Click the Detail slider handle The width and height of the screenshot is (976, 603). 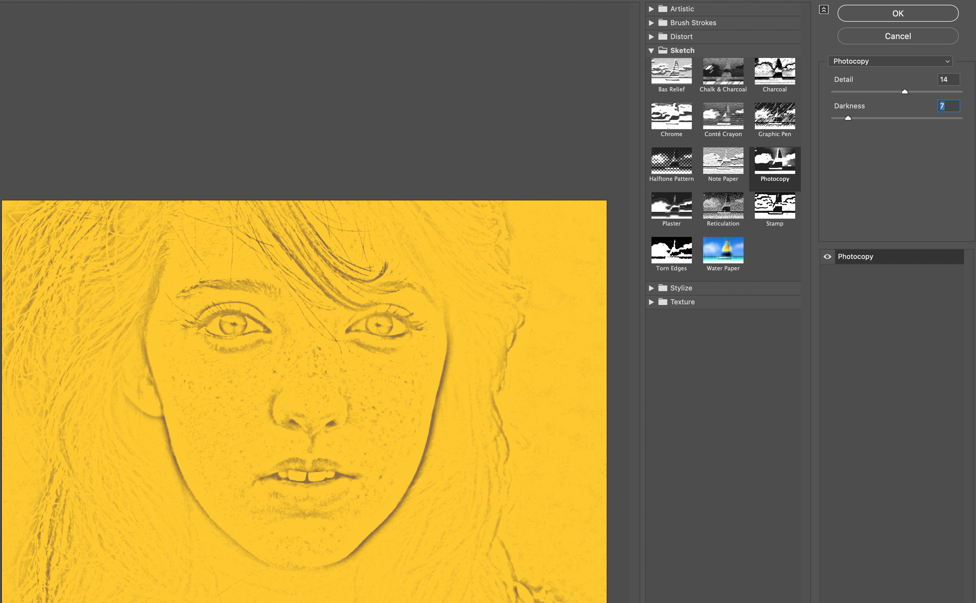coord(904,92)
